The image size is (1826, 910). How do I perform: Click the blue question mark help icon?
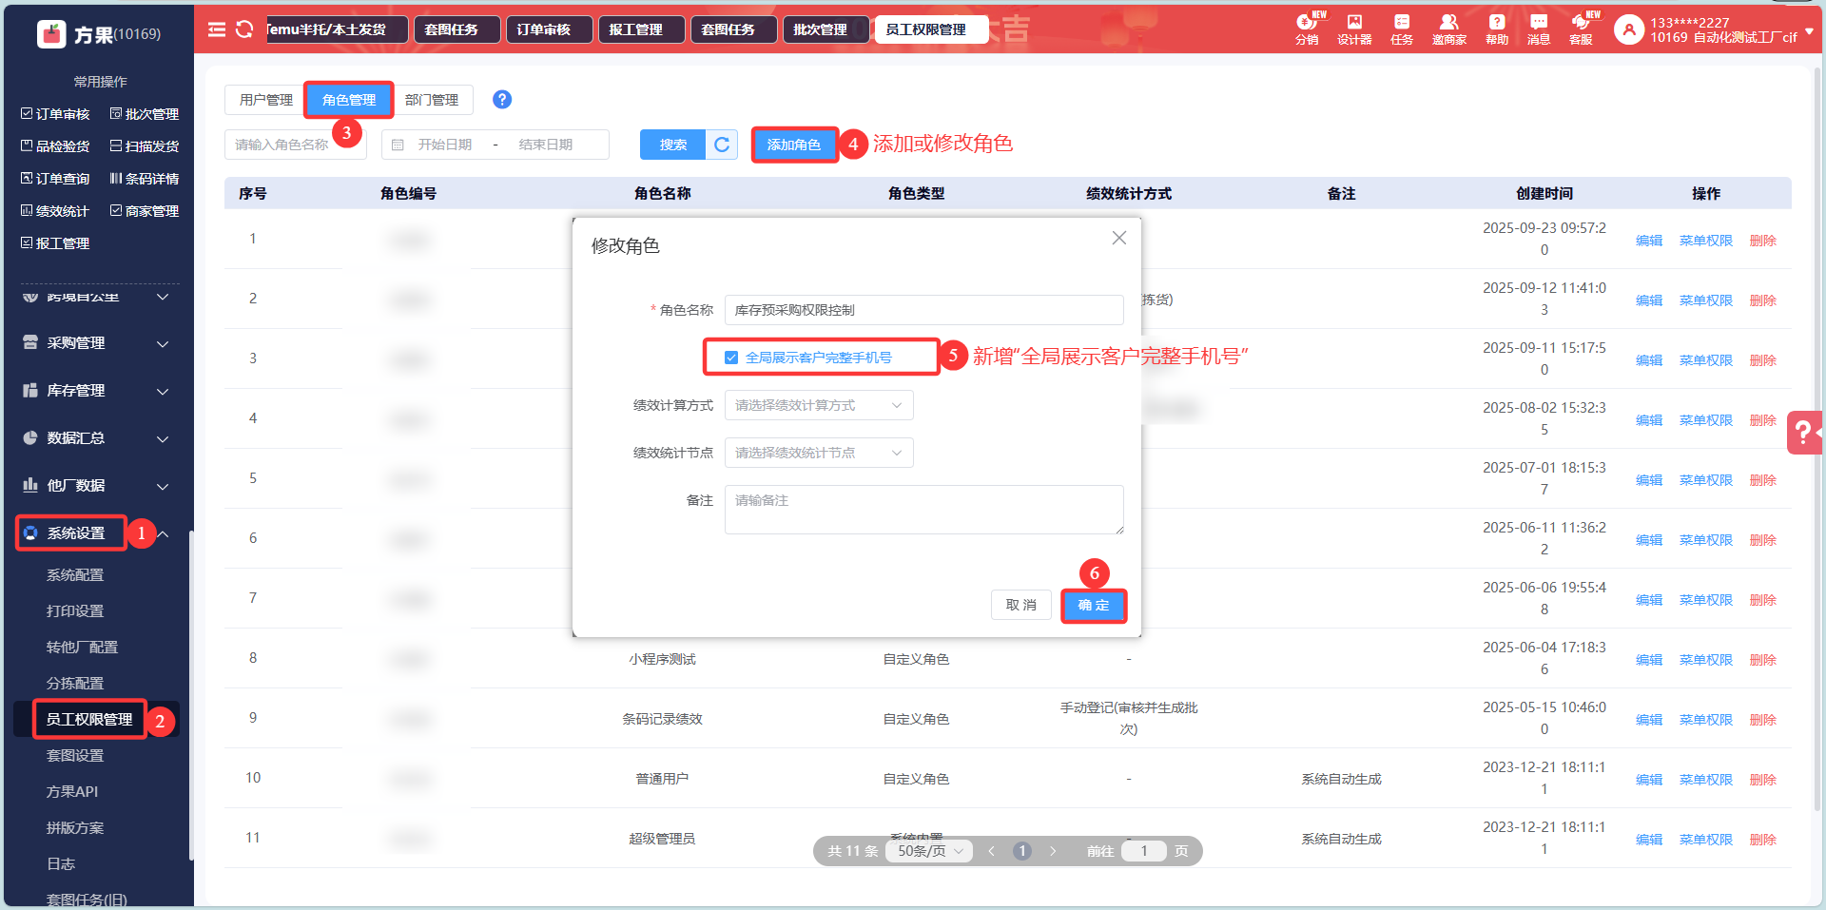tap(502, 100)
